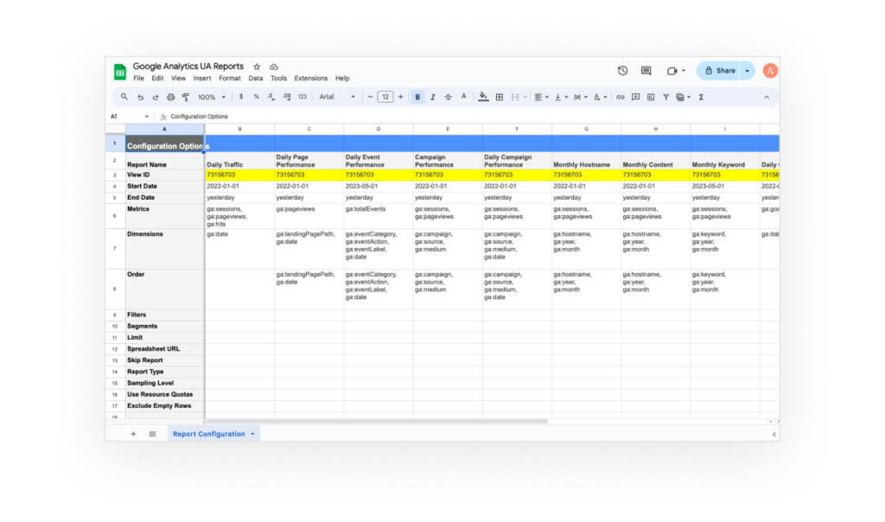Viewport: 885px width, 522px height.
Task: Add a new sheet with plus
Action: pos(133,434)
